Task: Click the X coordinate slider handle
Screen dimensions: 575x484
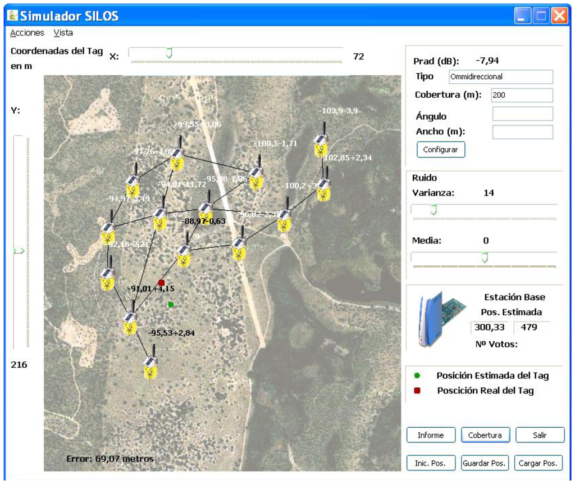Action: [169, 53]
